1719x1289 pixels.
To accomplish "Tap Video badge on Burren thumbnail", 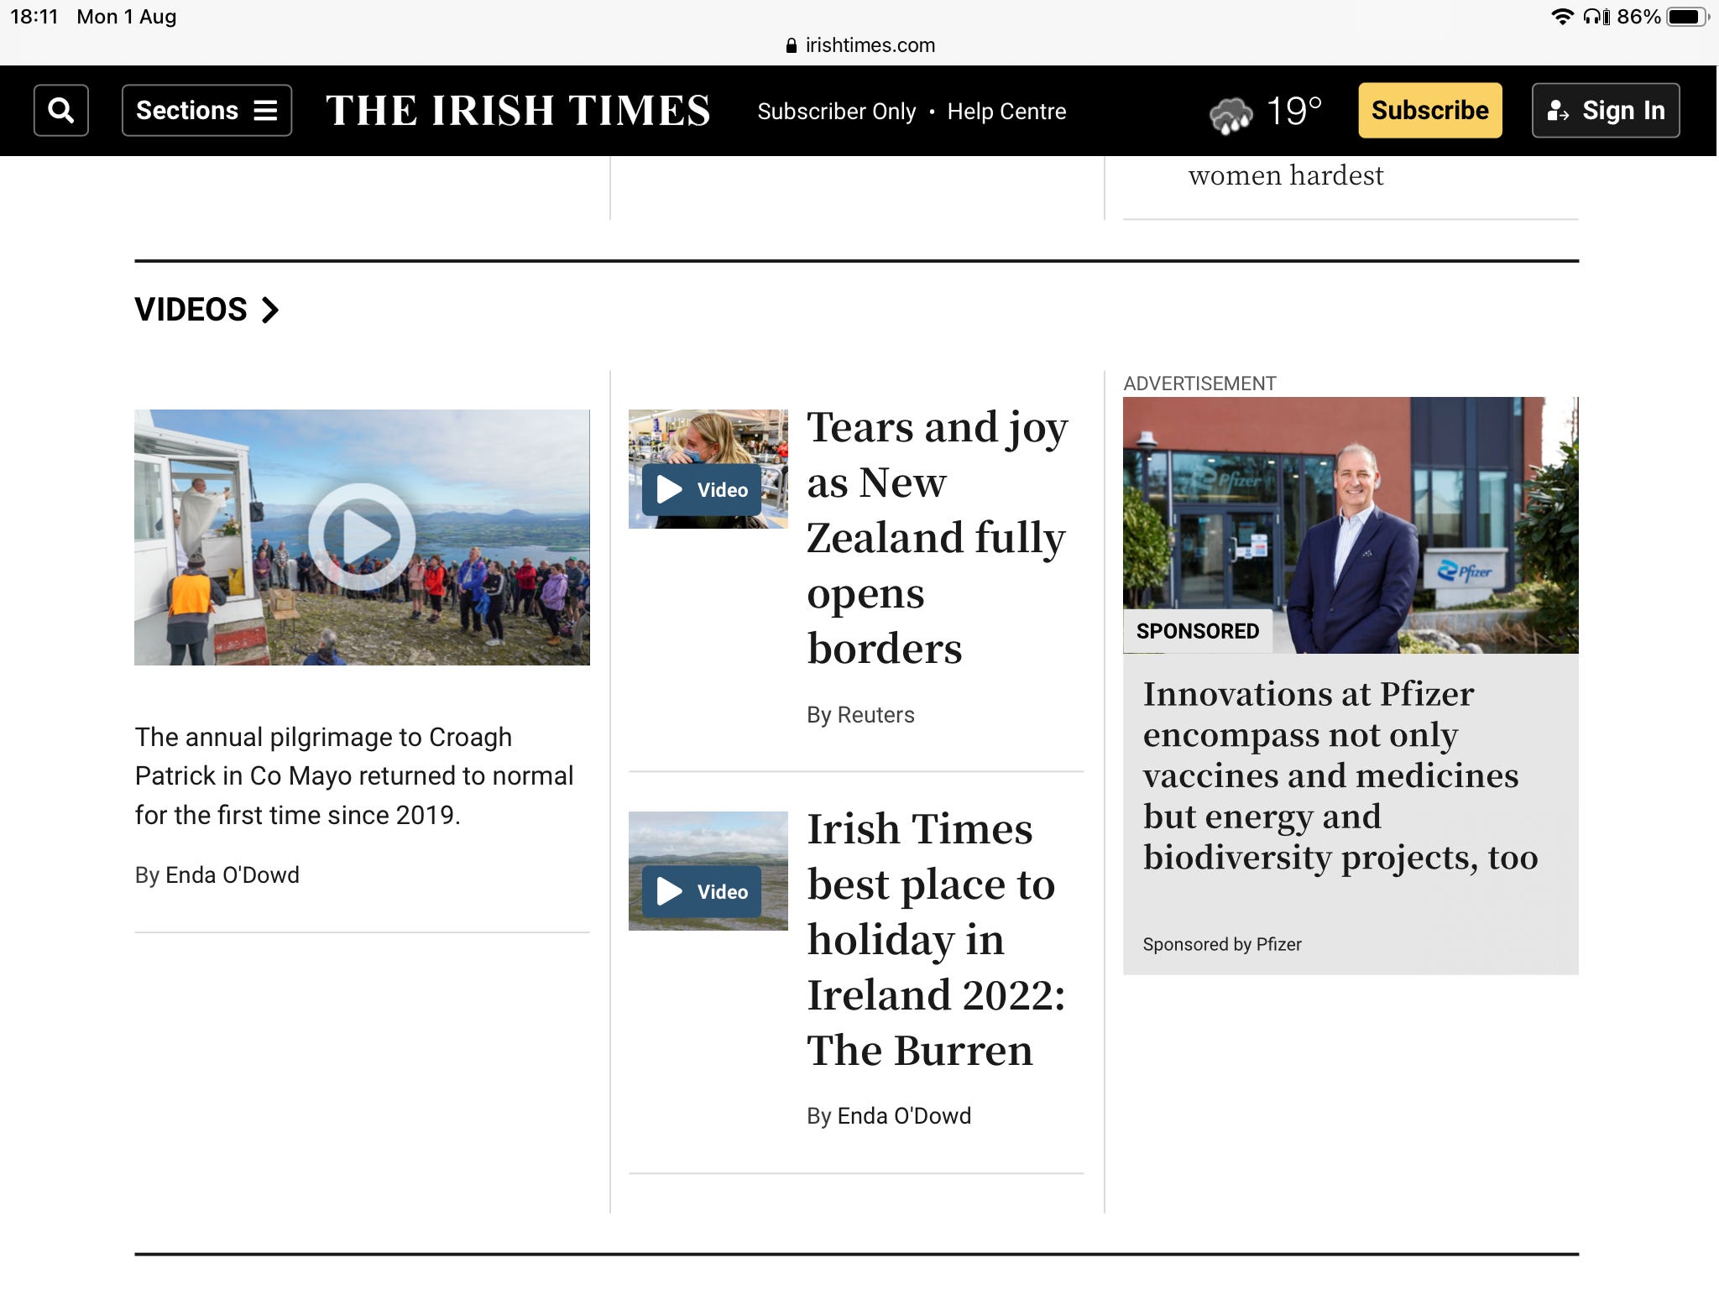I will 702,891.
